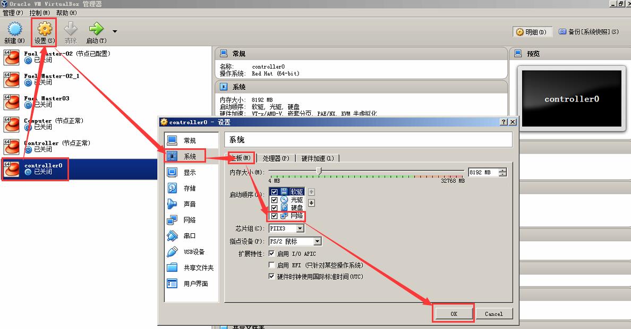
Task: Select Fuel Master03 VM entry
Action: click(106, 102)
